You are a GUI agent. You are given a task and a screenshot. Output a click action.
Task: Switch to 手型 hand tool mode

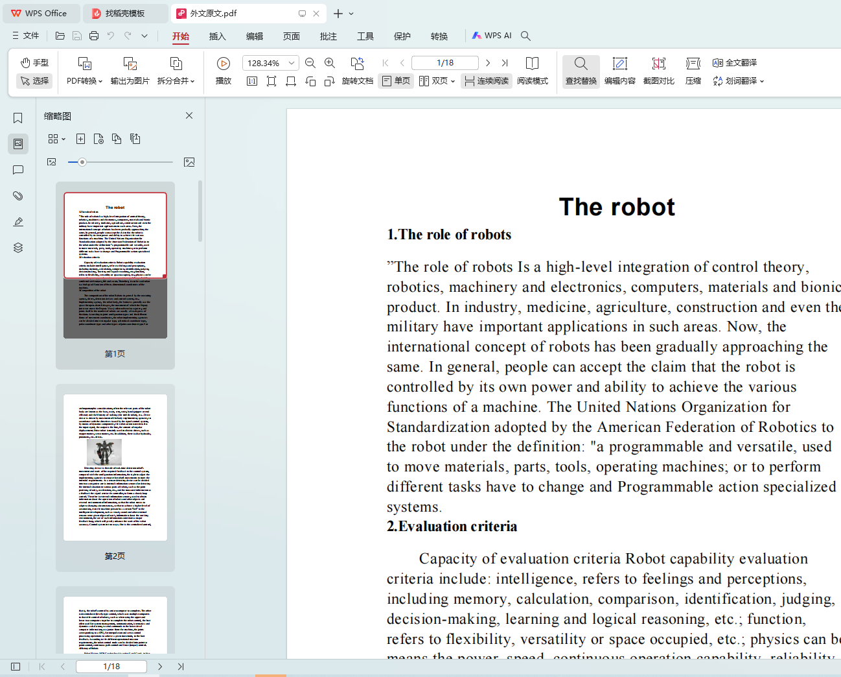(x=34, y=62)
